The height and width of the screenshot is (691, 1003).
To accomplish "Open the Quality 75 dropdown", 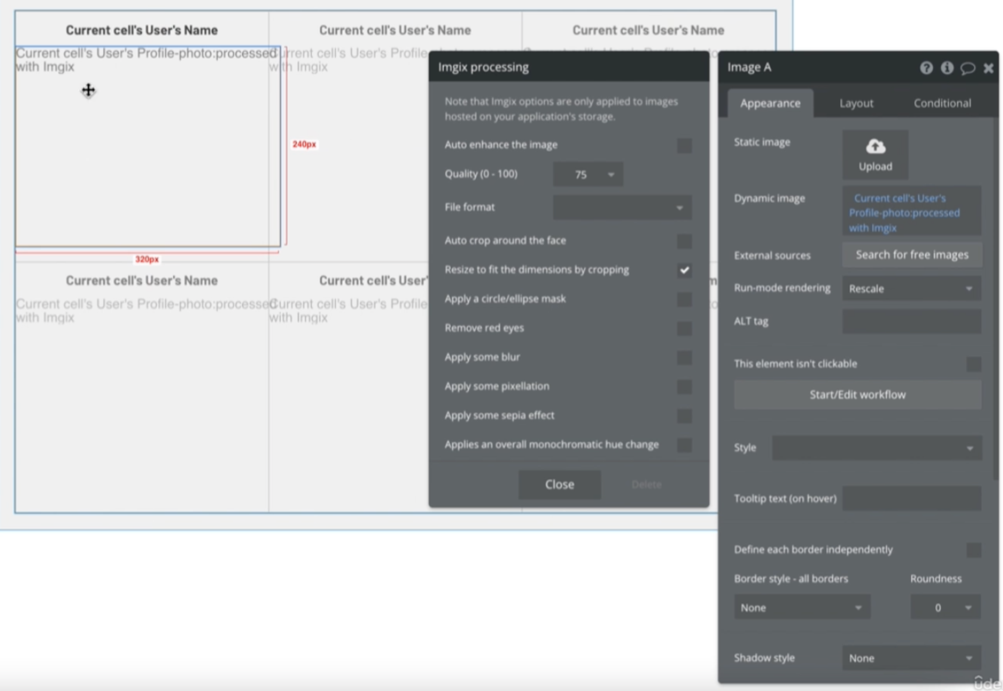I will click(587, 174).
